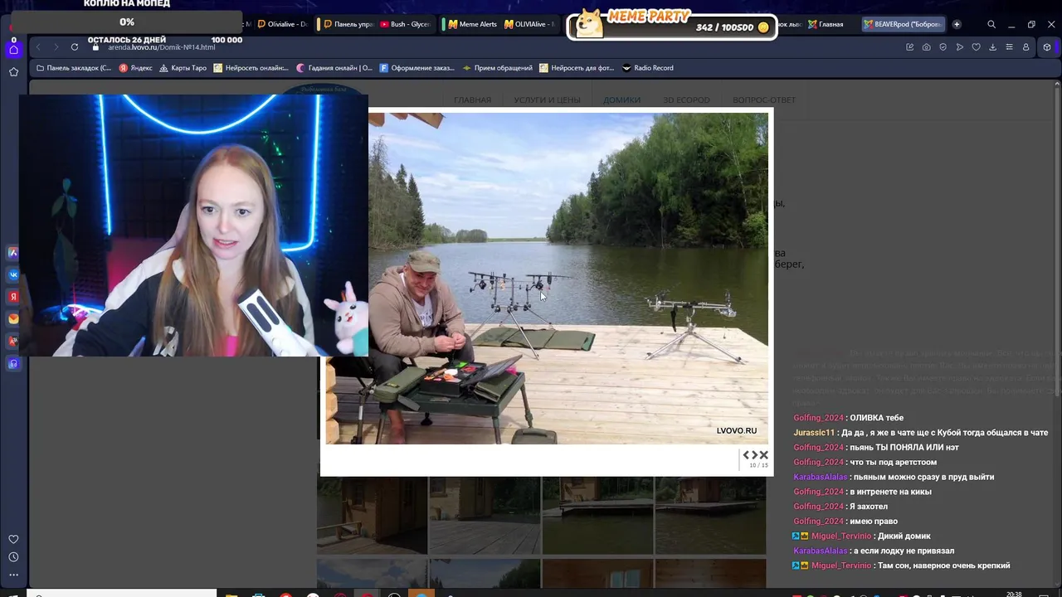Open the first Нейросеть онлайн bookmark
This screenshot has width=1062, height=597.
[x=251, y=68]
